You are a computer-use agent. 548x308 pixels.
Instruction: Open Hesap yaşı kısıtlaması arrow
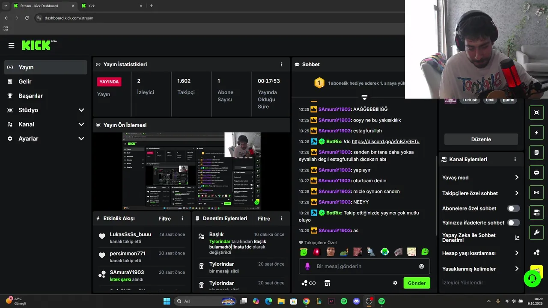(517, 253)
